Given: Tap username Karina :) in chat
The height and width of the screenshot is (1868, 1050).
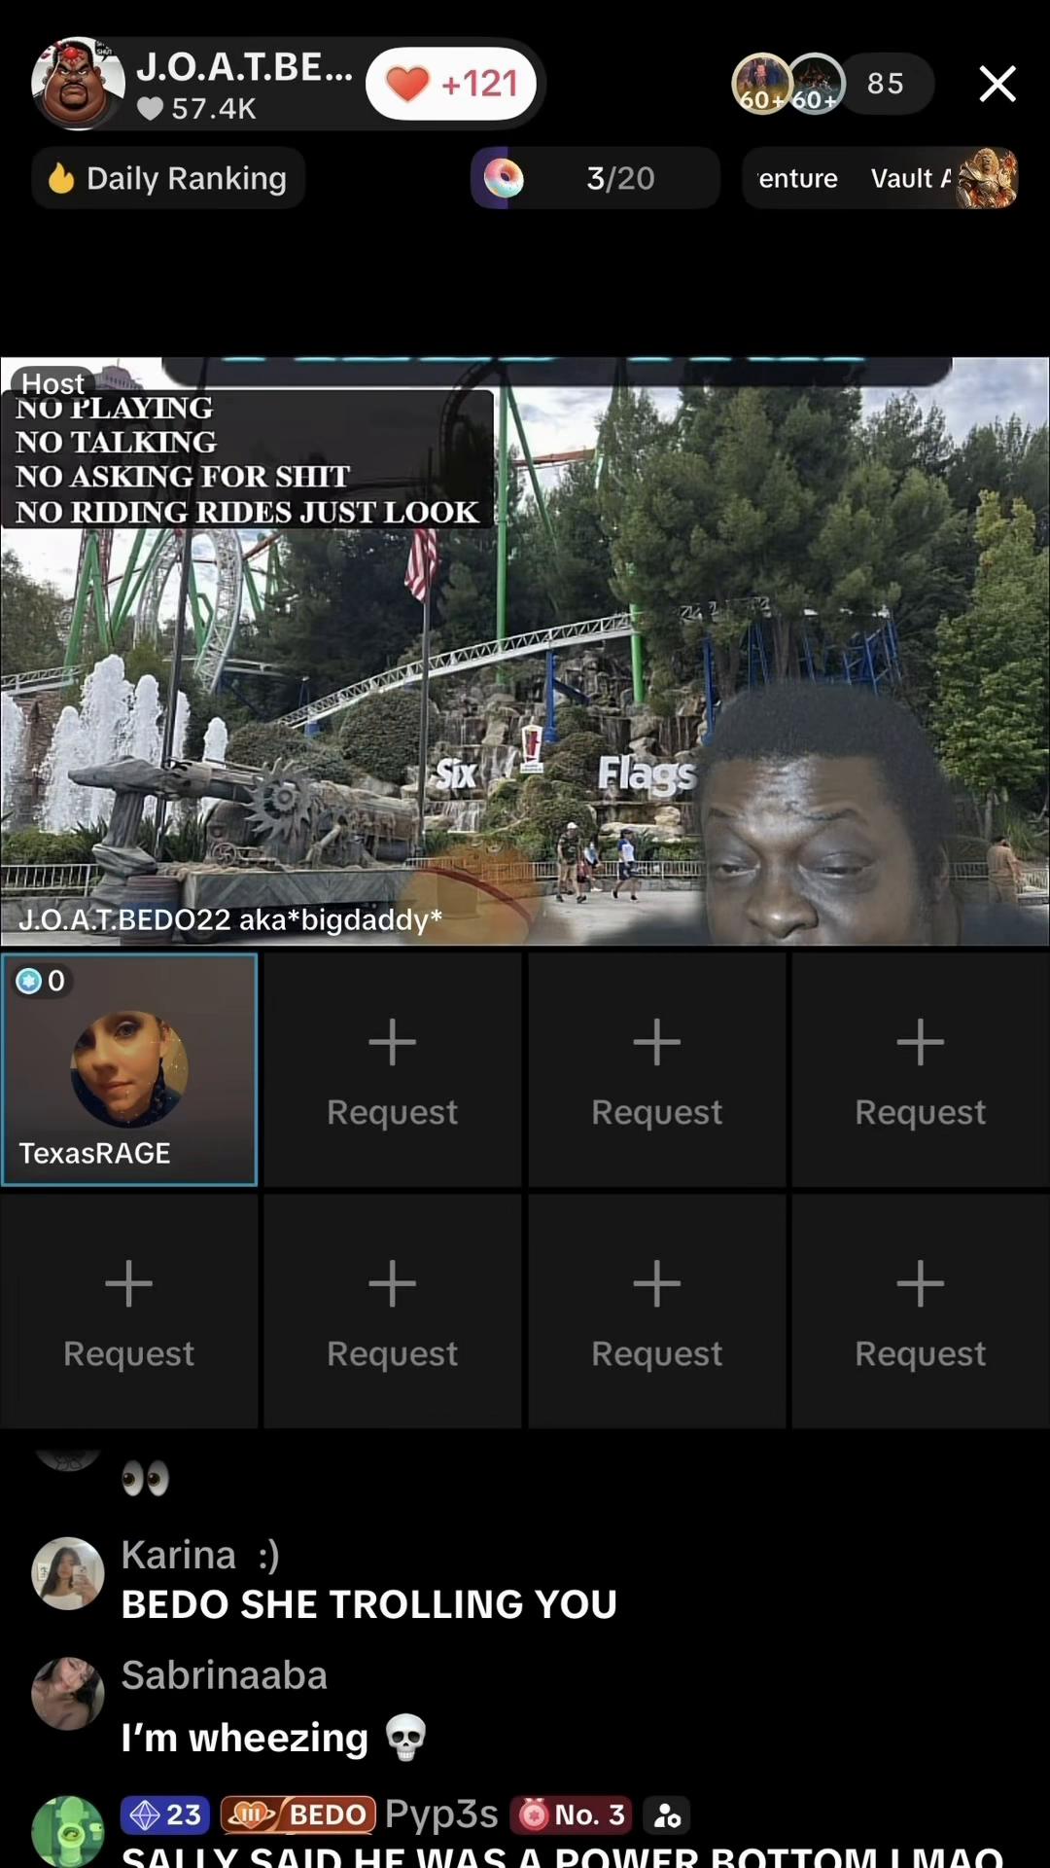Looking at the screenshot, I should (200, 1555).
